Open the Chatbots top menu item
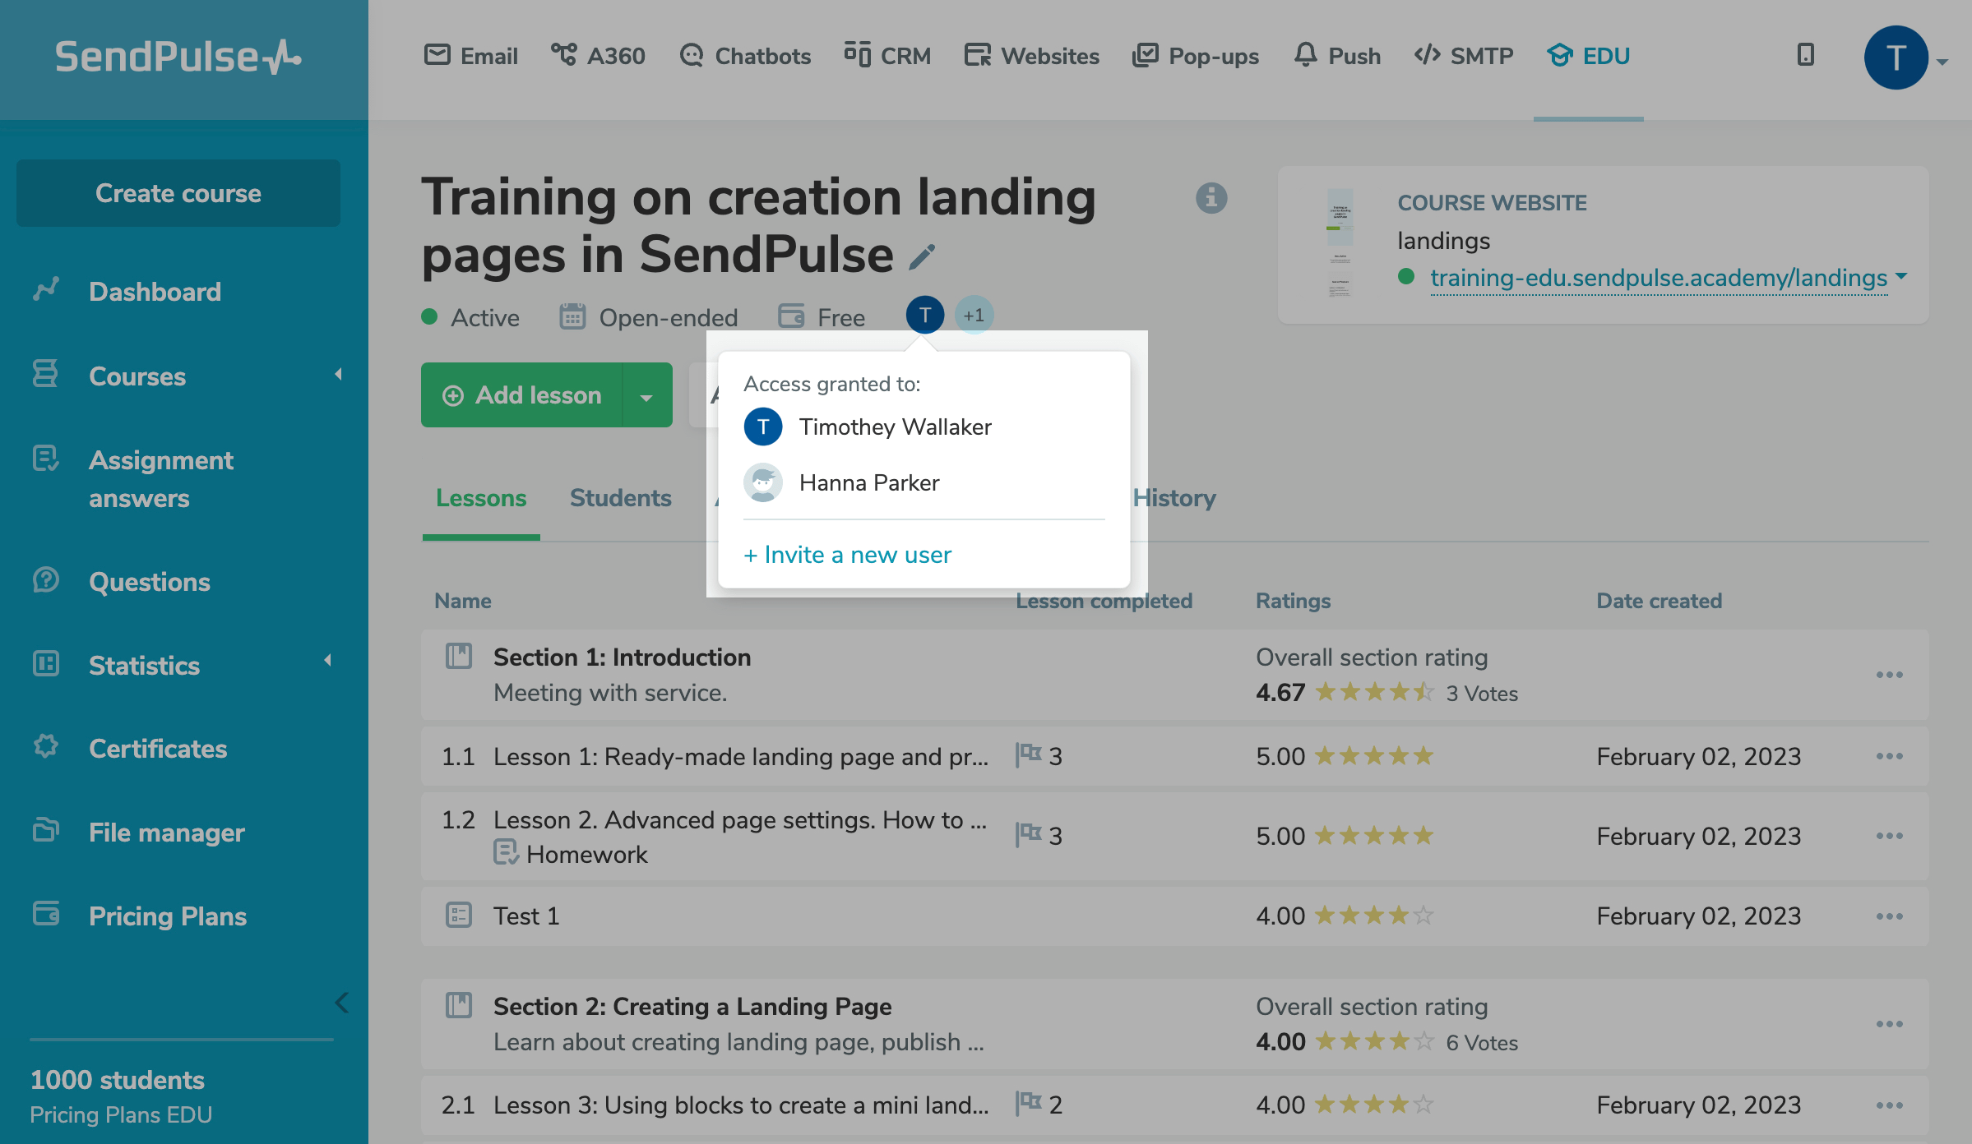This screenshot has height=1144, width=1972. [745, 56]
